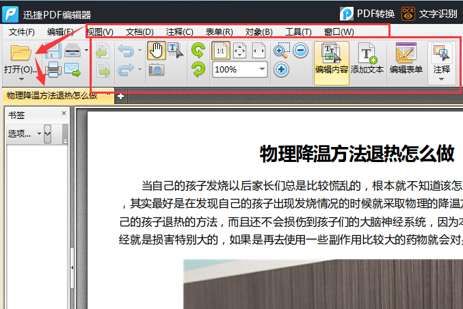Click the undo arrow icon
463x309 pixels.
coord(126,51)
